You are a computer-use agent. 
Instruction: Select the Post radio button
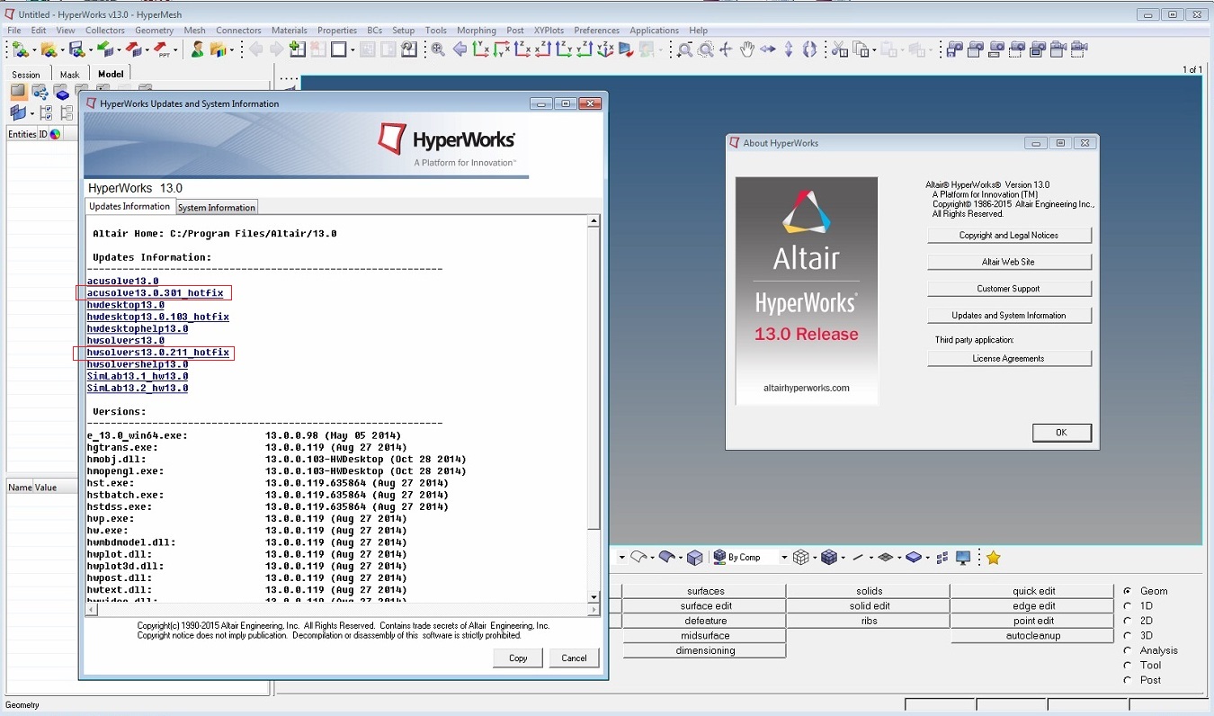[1128, 680]
